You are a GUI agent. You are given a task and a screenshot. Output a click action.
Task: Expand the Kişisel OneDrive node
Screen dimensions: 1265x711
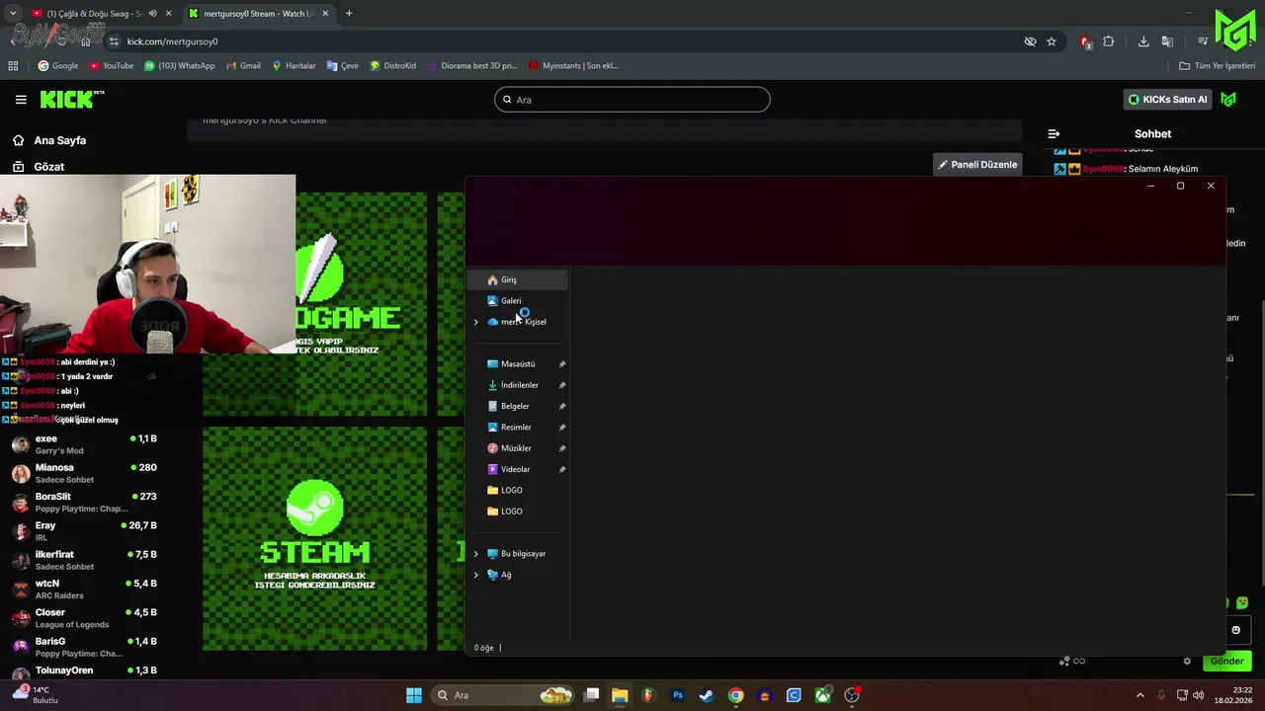(x=475, y=322)
